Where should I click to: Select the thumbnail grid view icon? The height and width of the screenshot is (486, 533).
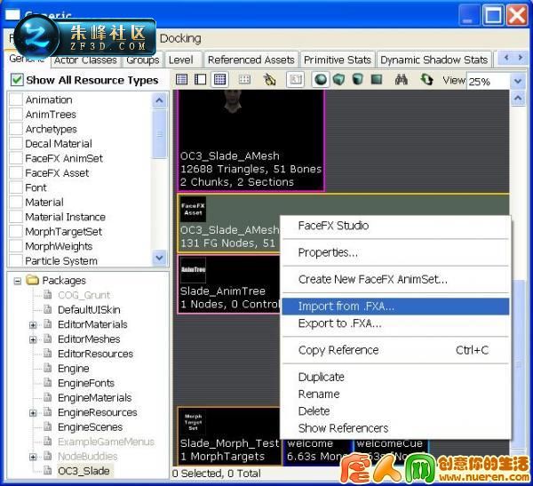click(219, 80)
